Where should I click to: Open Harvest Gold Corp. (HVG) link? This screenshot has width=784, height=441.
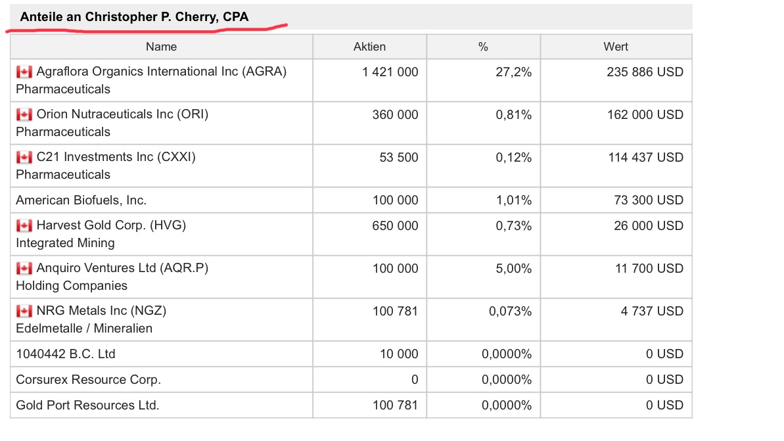click(x=111, y=225)
